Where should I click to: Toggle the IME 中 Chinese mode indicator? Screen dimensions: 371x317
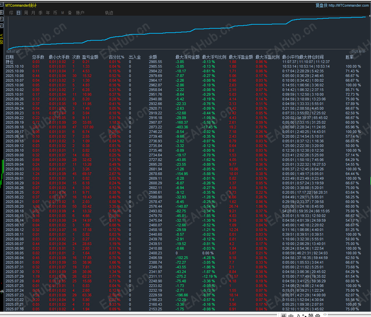coord(291,315)
